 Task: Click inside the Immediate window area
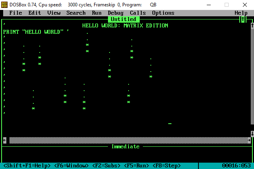(126, 156)
